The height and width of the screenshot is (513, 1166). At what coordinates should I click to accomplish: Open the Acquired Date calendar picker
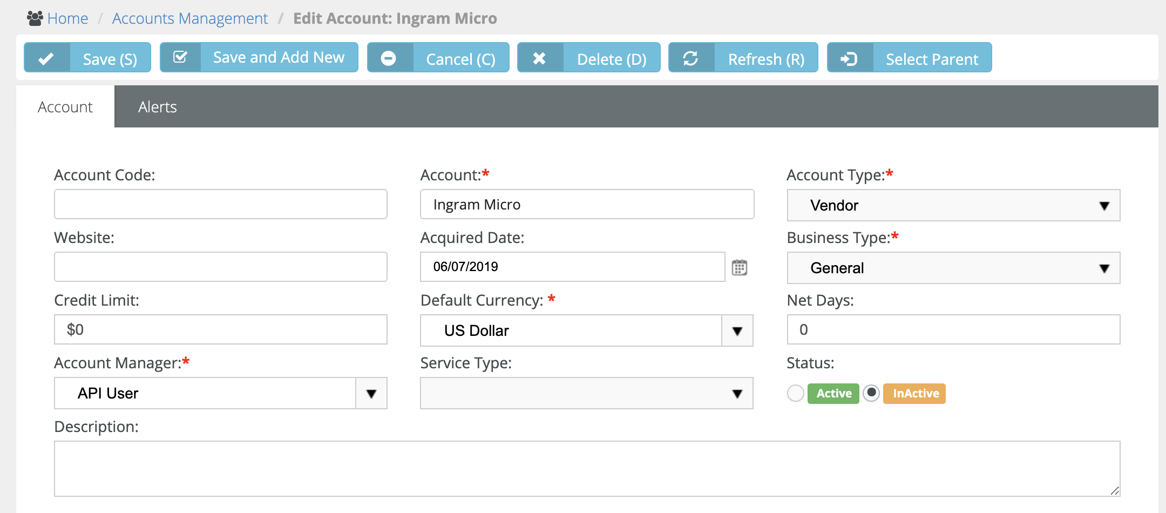[740, 267]
